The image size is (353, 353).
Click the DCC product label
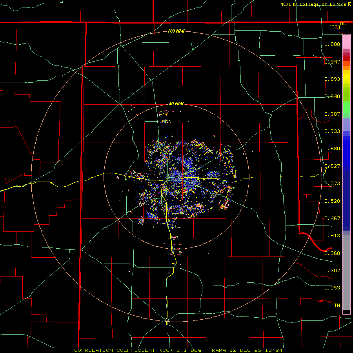pyautogui.click(x=344, y=24)
